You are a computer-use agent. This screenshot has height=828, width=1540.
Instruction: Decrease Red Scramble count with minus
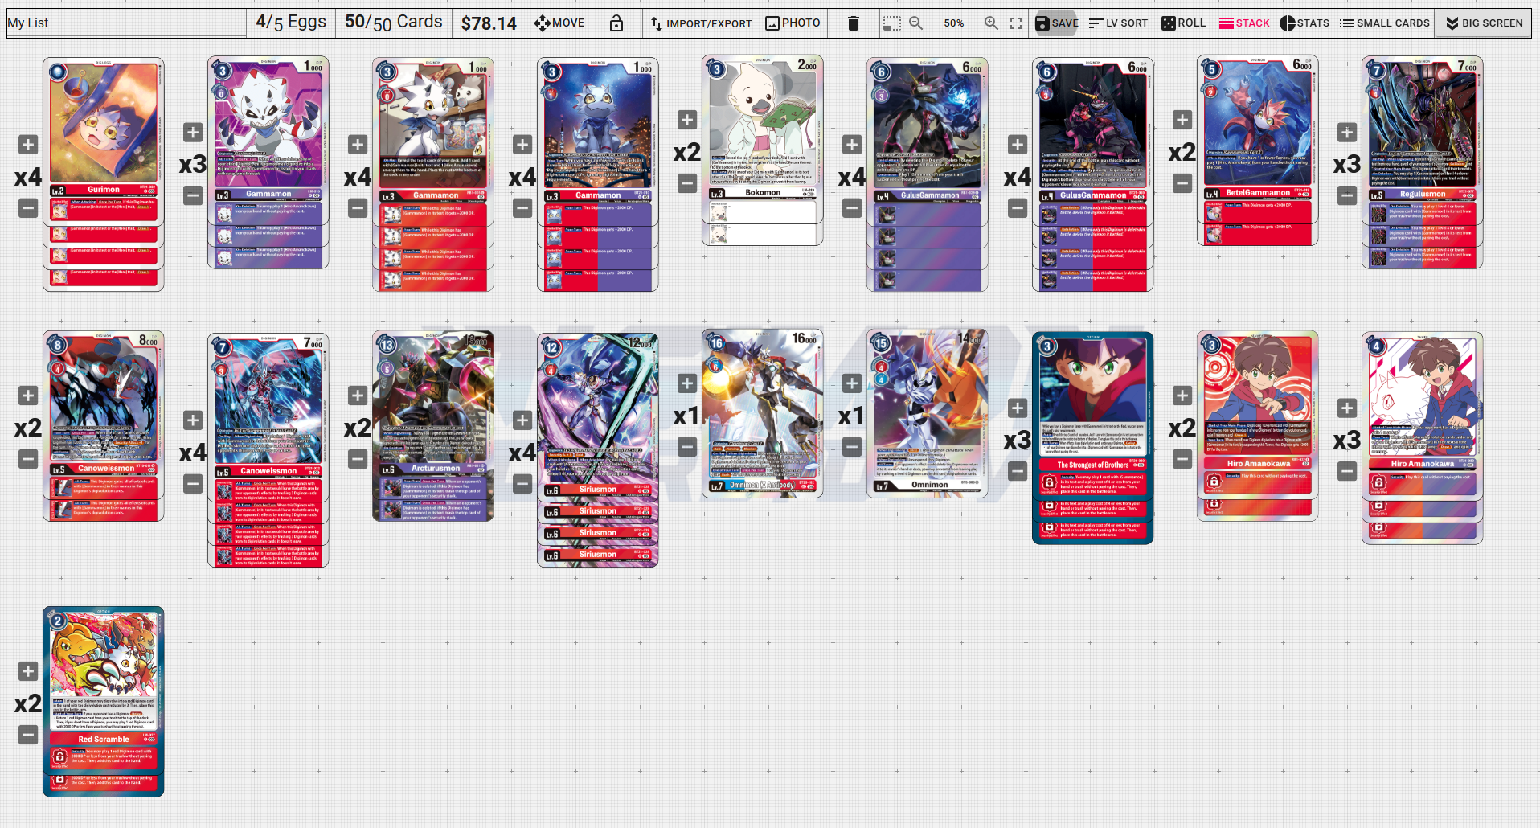tap(28, 735)
